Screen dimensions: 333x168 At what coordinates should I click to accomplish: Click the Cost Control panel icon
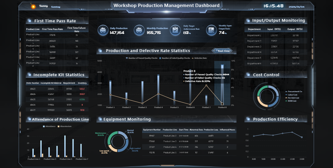click(x=248, y=75)
